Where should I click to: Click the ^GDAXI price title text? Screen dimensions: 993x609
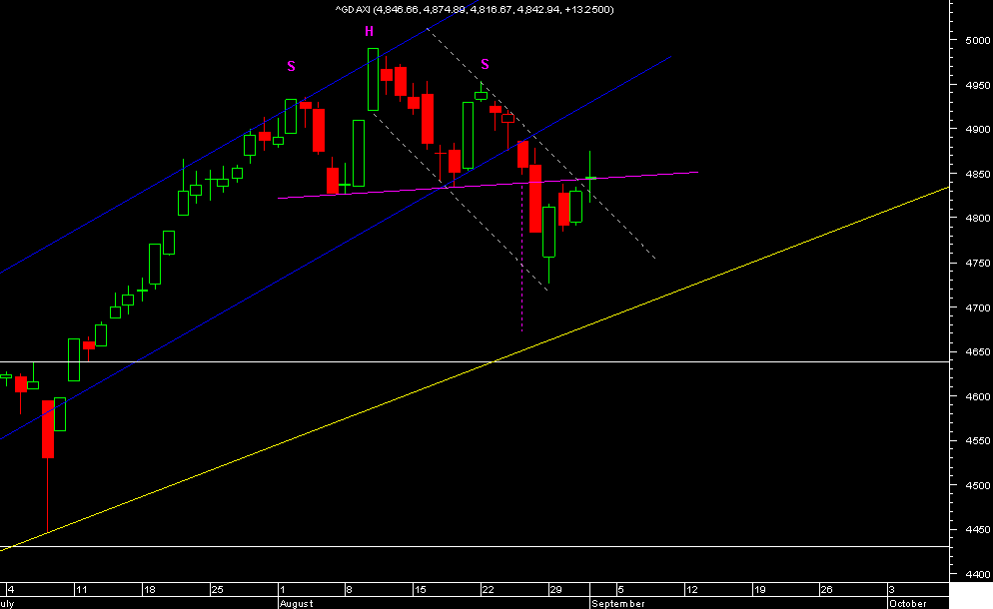coord(475,10)
